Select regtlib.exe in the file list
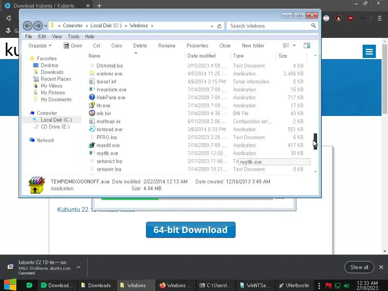Viewport: 388px width, 291px height. tap(107, 153)
